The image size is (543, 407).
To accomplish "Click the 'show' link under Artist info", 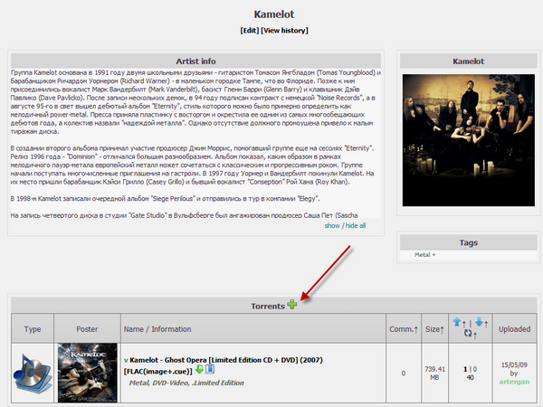I will point(332,225).
